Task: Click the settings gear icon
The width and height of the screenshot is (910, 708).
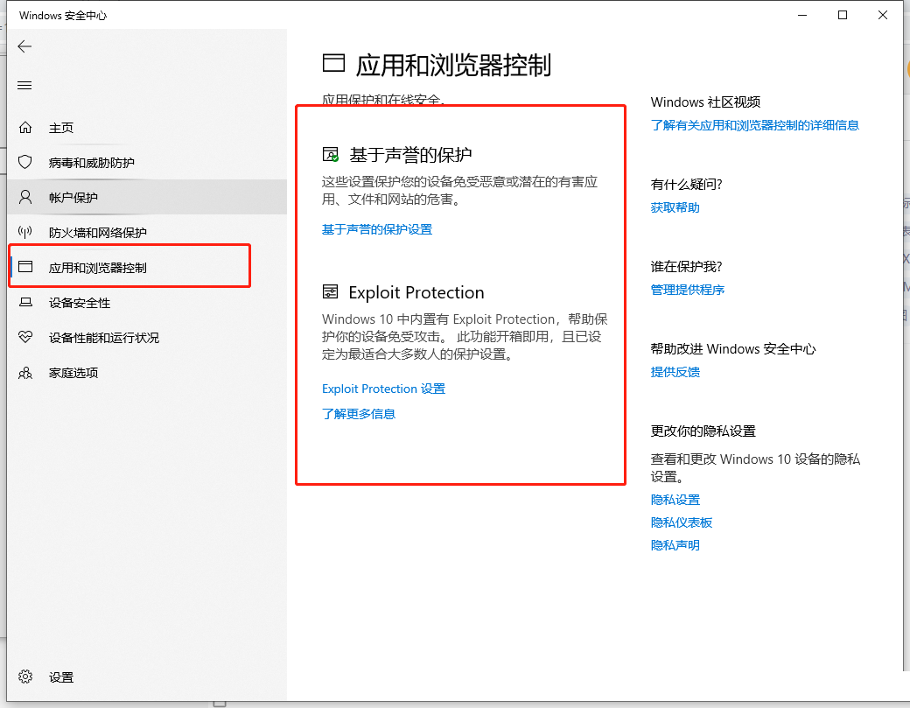Action: (x=25, y=676)
